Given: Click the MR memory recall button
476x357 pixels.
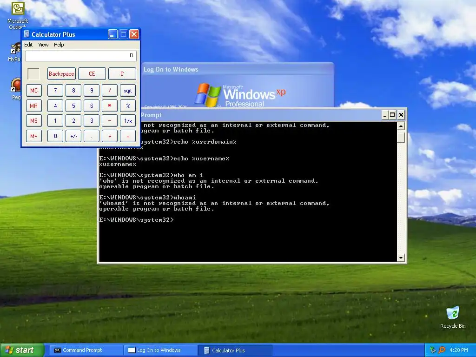Looking at the screenshot, I should click(x=33, y=106).
